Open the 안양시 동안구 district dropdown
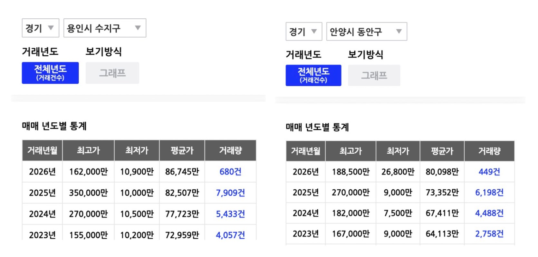538x257 pixels. point(367,32)
